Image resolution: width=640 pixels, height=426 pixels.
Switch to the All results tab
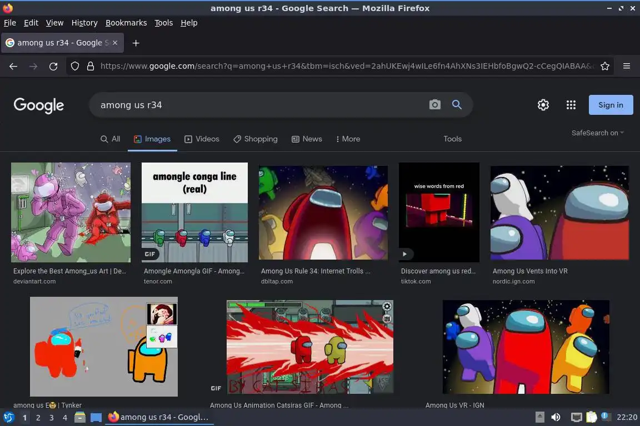pos(110,139)
